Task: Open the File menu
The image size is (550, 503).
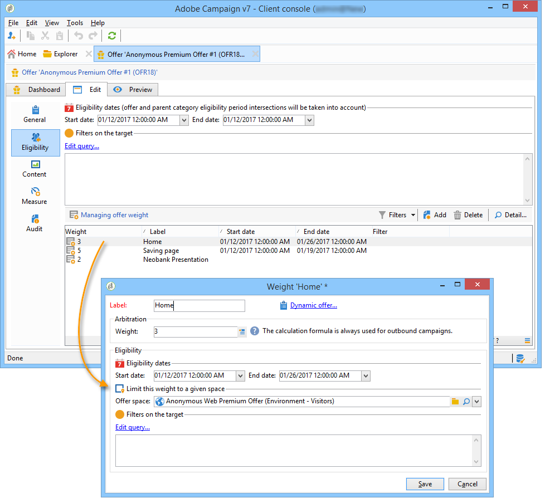Action: point(13,23)
